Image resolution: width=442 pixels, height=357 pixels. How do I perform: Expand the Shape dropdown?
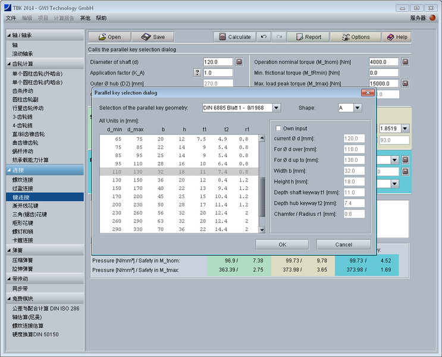click(358, 108)
